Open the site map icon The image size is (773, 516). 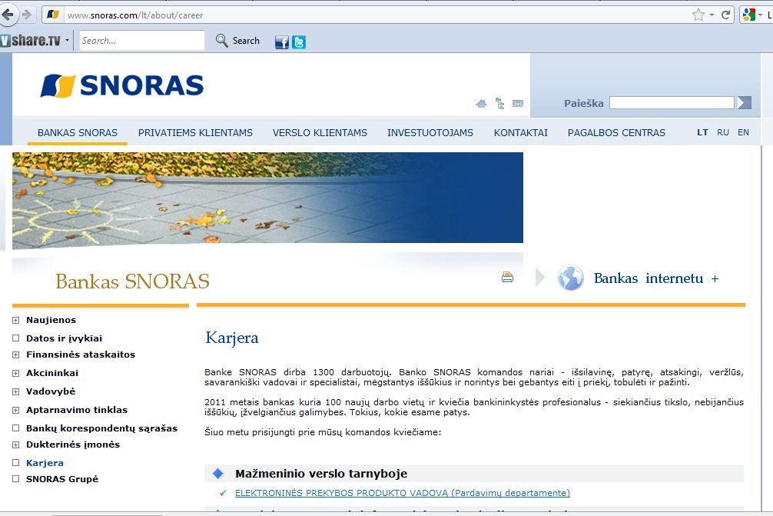pos(500,104)
